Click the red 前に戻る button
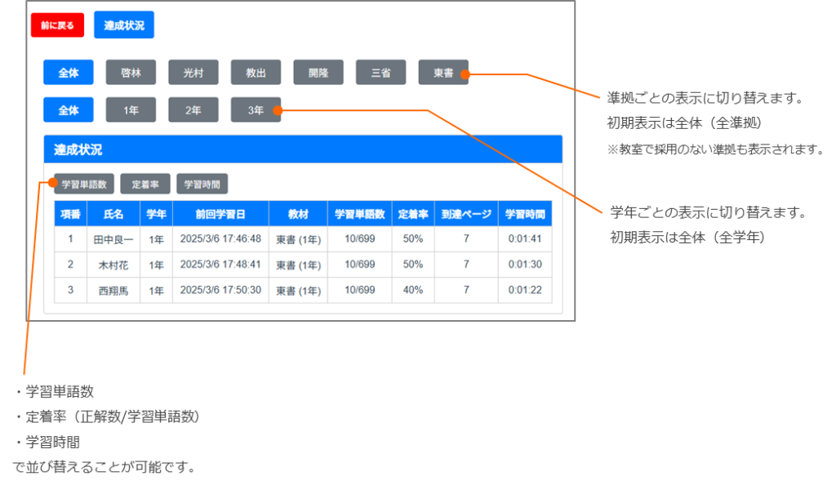 (x=57, y=25)
